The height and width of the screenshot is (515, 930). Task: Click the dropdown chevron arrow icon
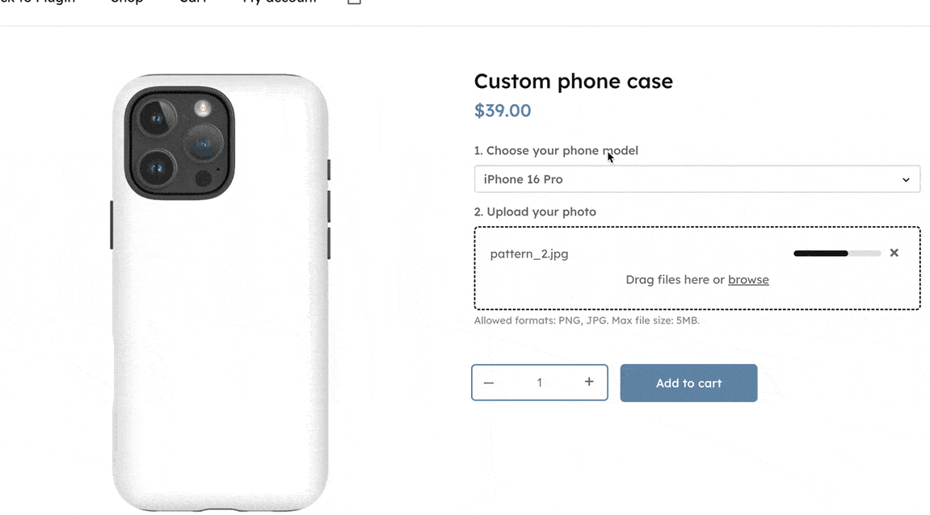(x=906, y=179)
